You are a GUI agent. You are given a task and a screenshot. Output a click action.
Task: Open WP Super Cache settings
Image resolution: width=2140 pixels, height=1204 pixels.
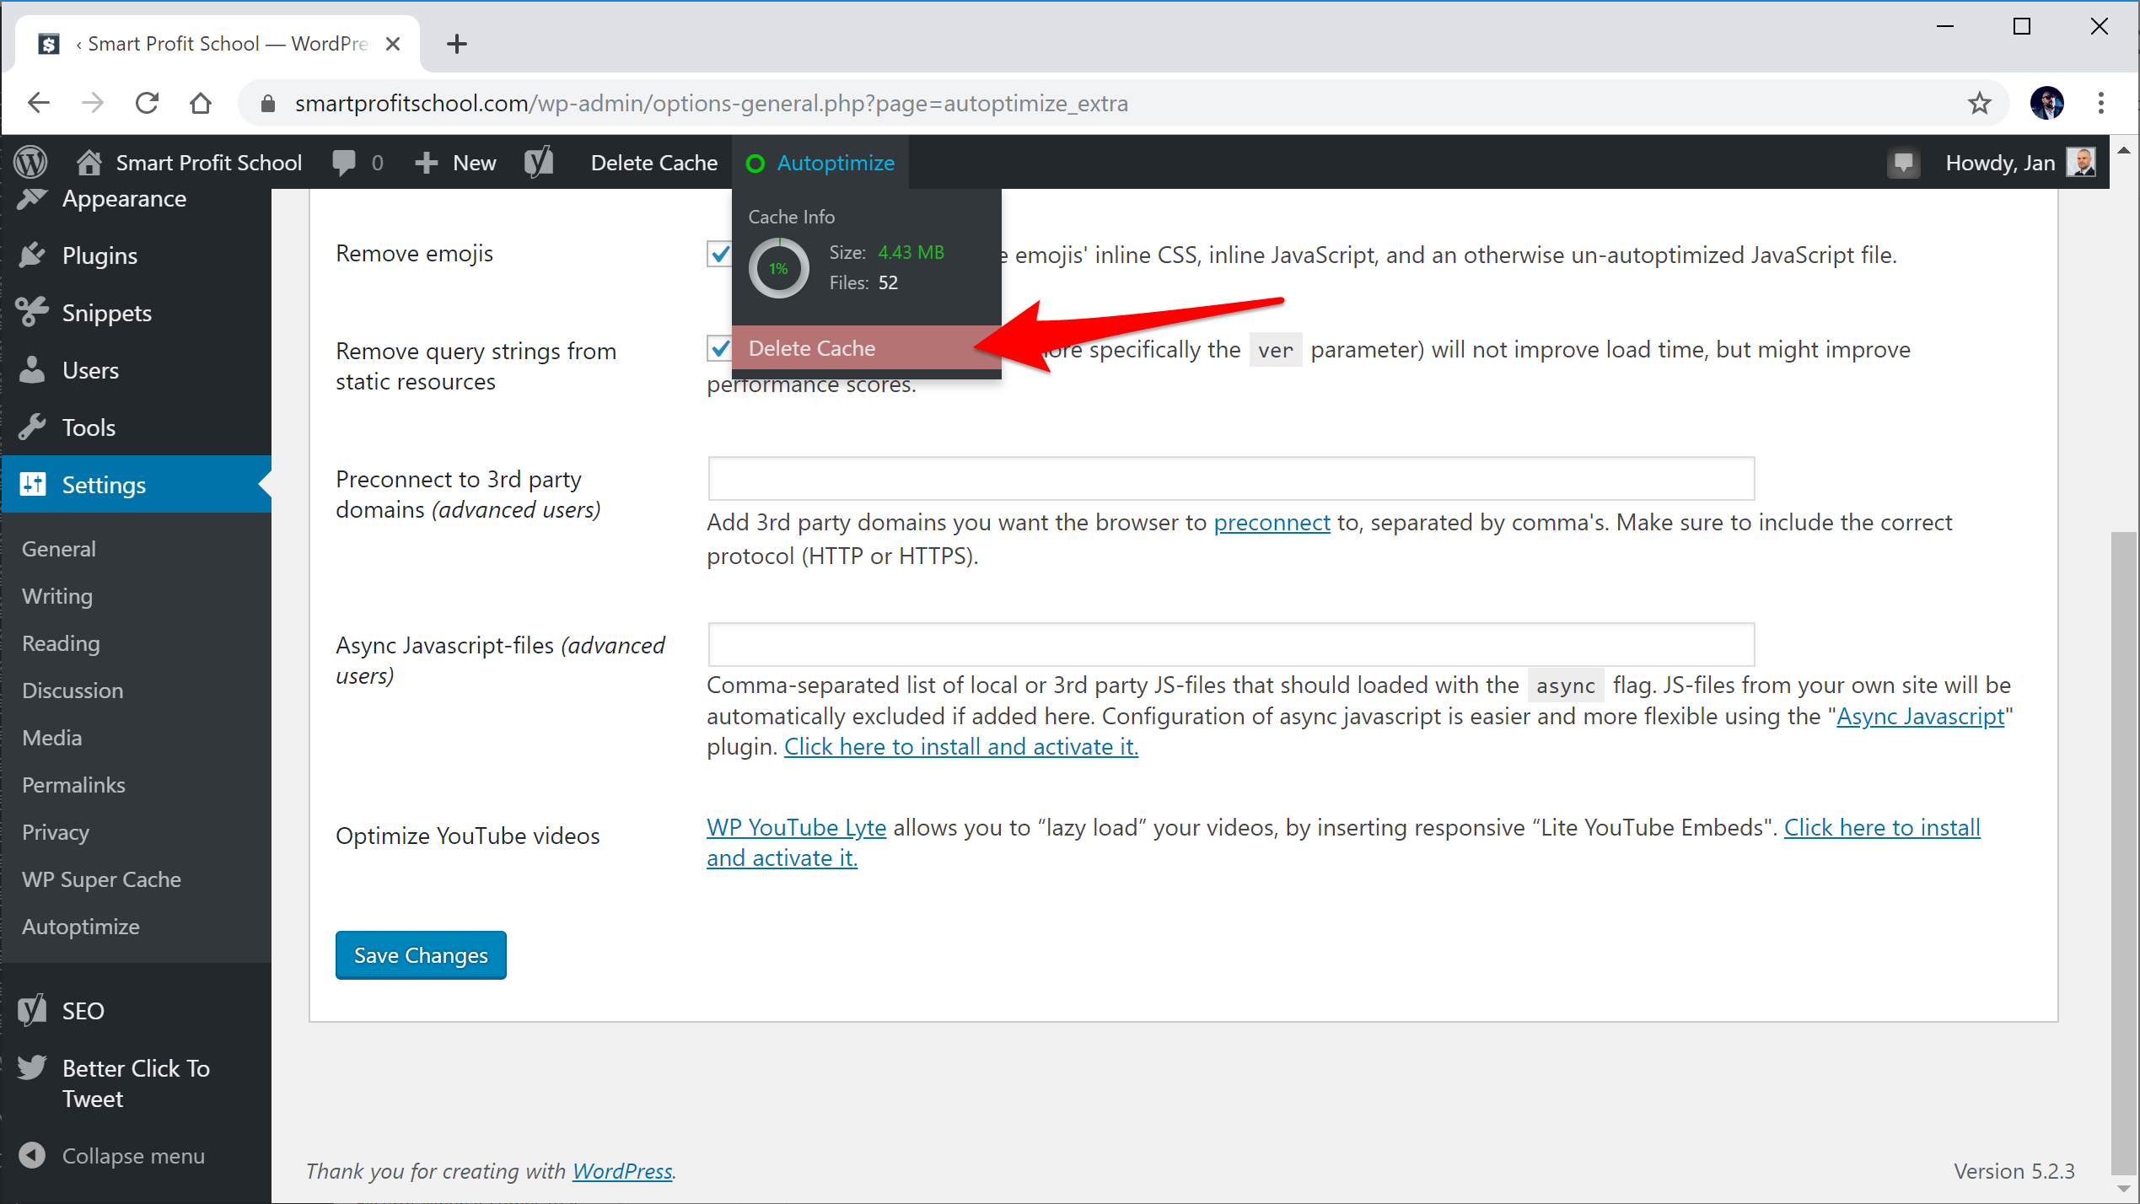tap(101, 879)
